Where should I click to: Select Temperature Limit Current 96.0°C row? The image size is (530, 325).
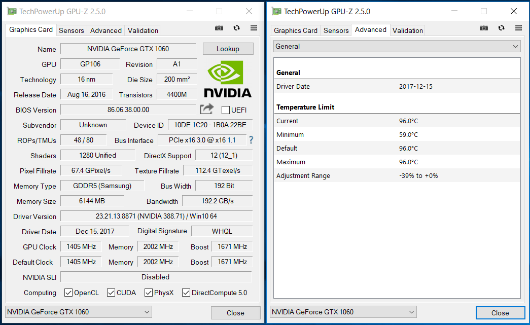click(397, 121)
